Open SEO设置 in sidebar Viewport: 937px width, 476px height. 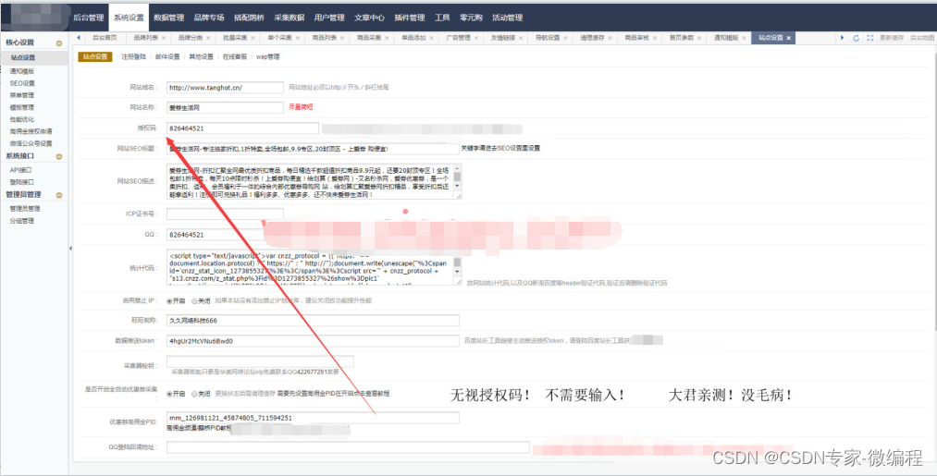coord(22,83)
